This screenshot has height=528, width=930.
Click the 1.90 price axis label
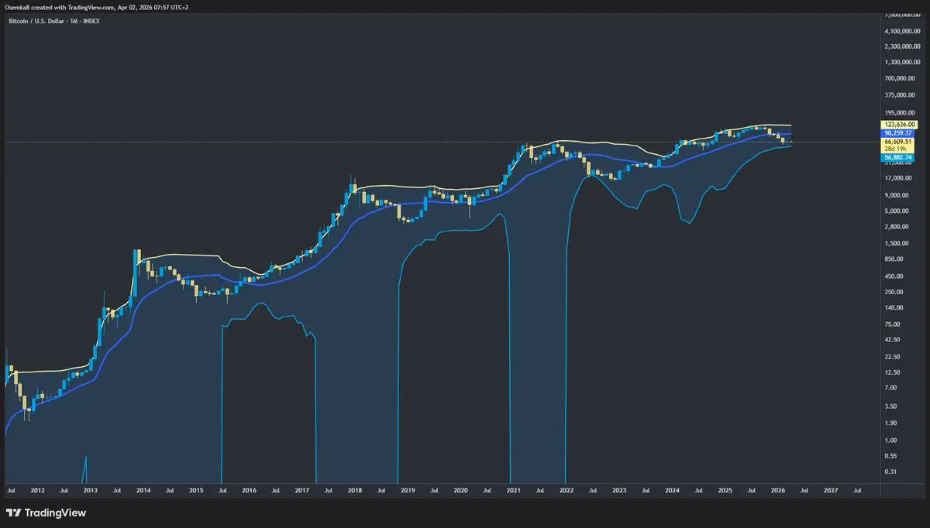(891, 423)
